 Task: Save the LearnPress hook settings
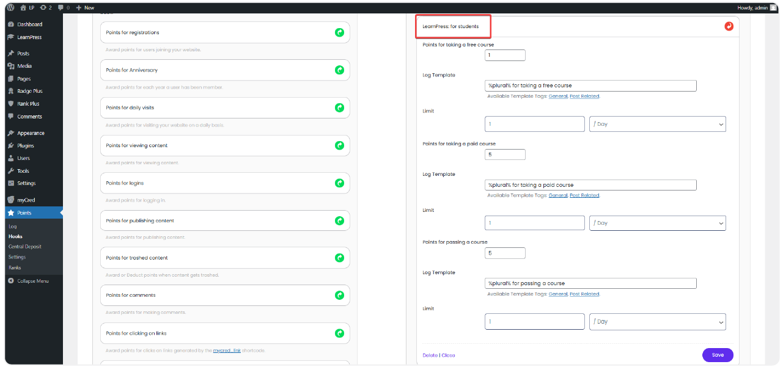tap(717, 355)
